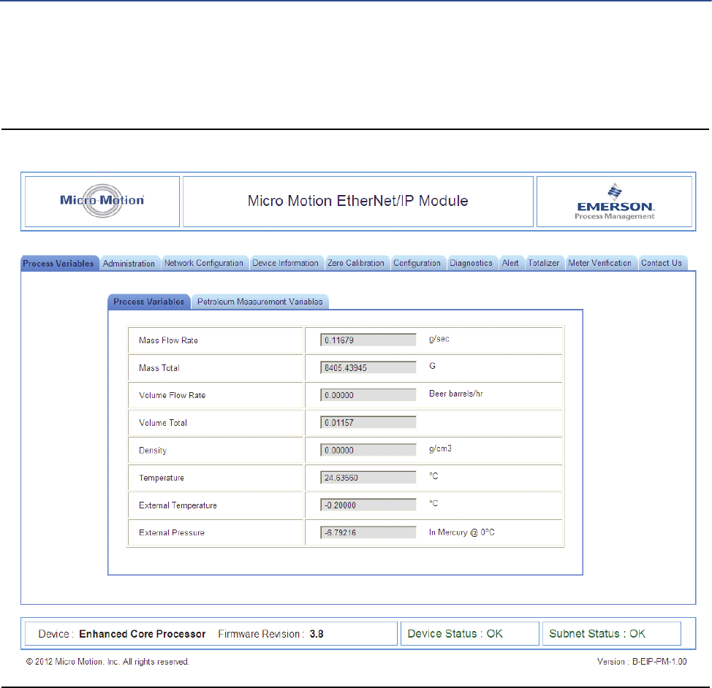Open the top-level Process Variables tab
Screen dimensions: 712x688
point(58,263)
